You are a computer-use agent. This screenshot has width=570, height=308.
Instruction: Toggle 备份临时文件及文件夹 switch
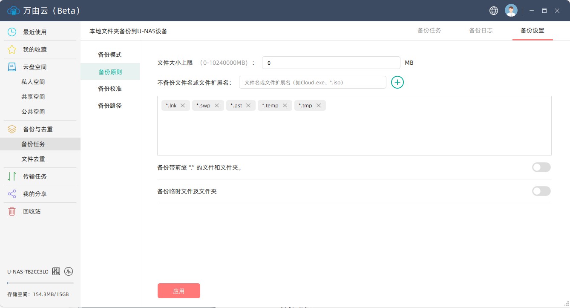click(541, 191)
